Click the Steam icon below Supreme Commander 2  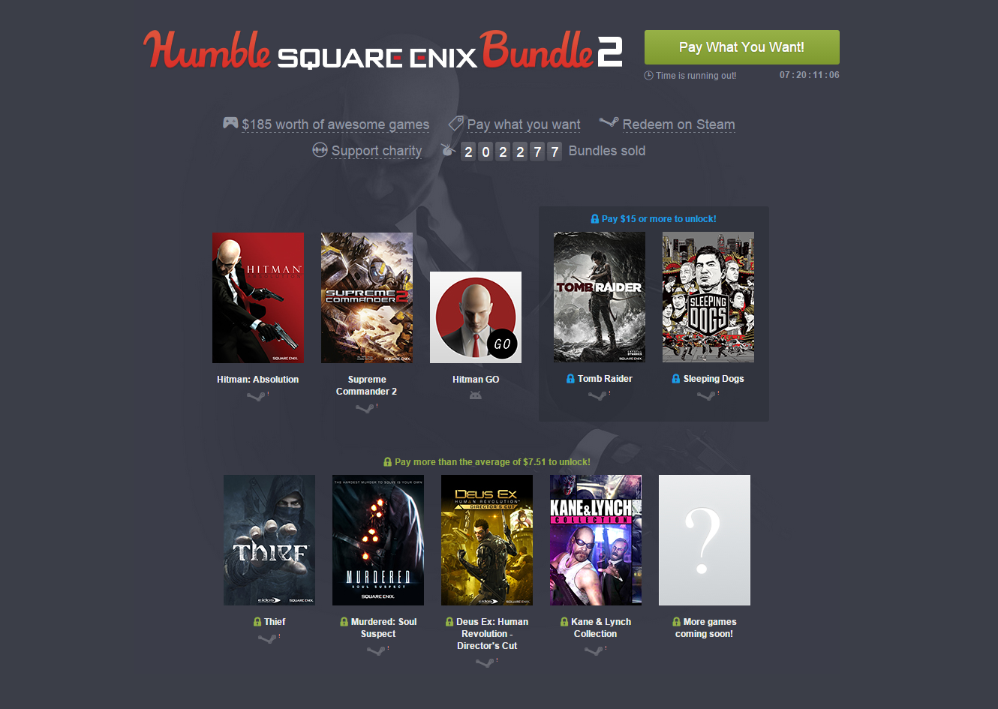(x=366, y=407)
